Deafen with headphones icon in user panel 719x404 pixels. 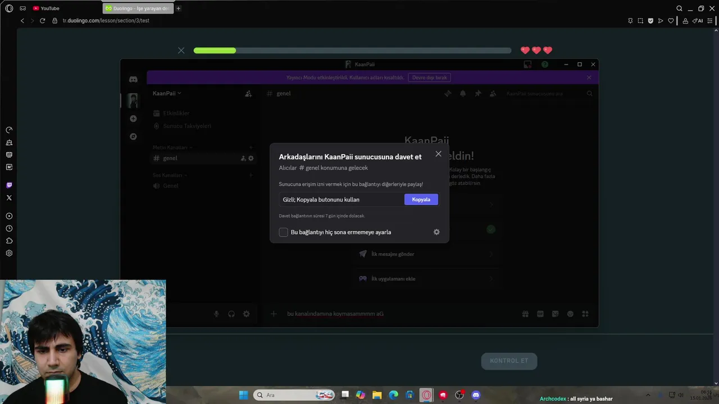click(231, 314)
